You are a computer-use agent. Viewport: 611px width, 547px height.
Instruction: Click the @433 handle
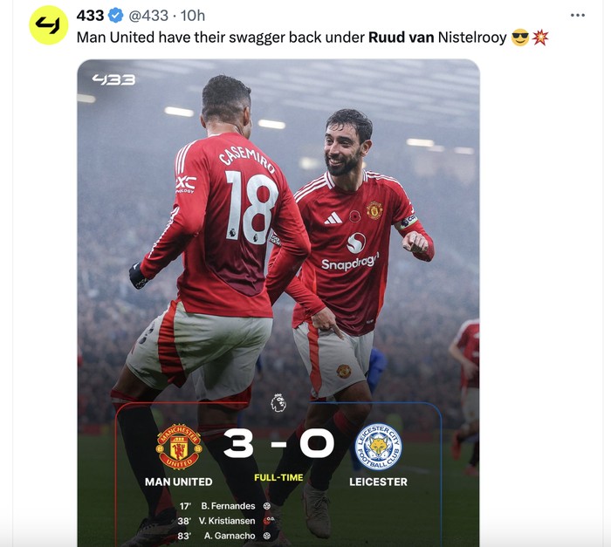click(x=148, y=16)
